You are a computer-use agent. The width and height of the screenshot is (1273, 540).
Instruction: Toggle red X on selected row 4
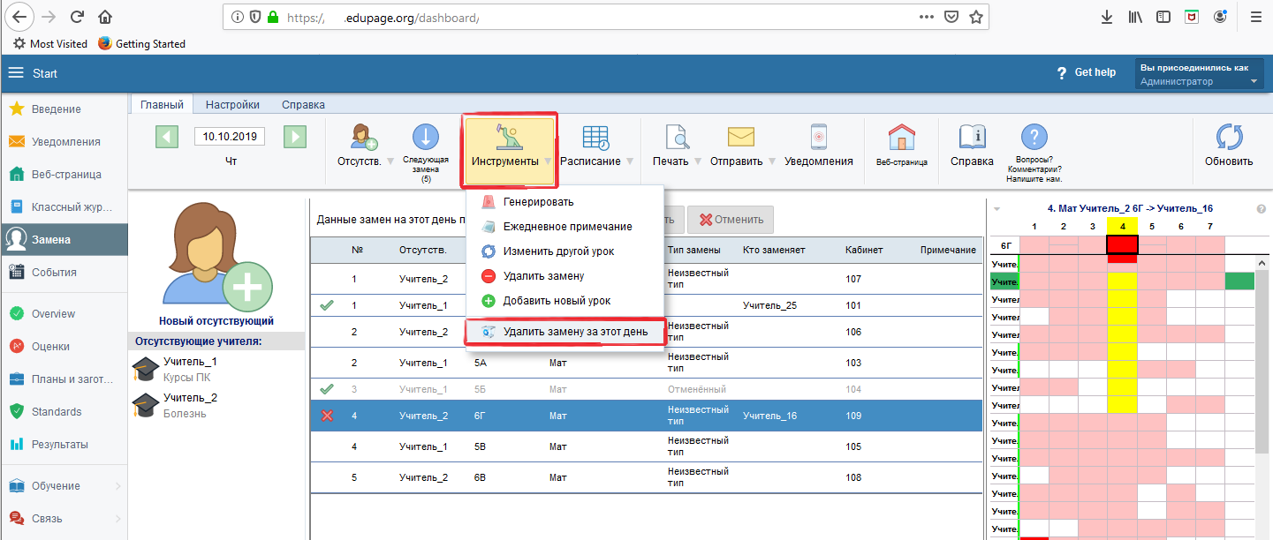tap(327, 416)
